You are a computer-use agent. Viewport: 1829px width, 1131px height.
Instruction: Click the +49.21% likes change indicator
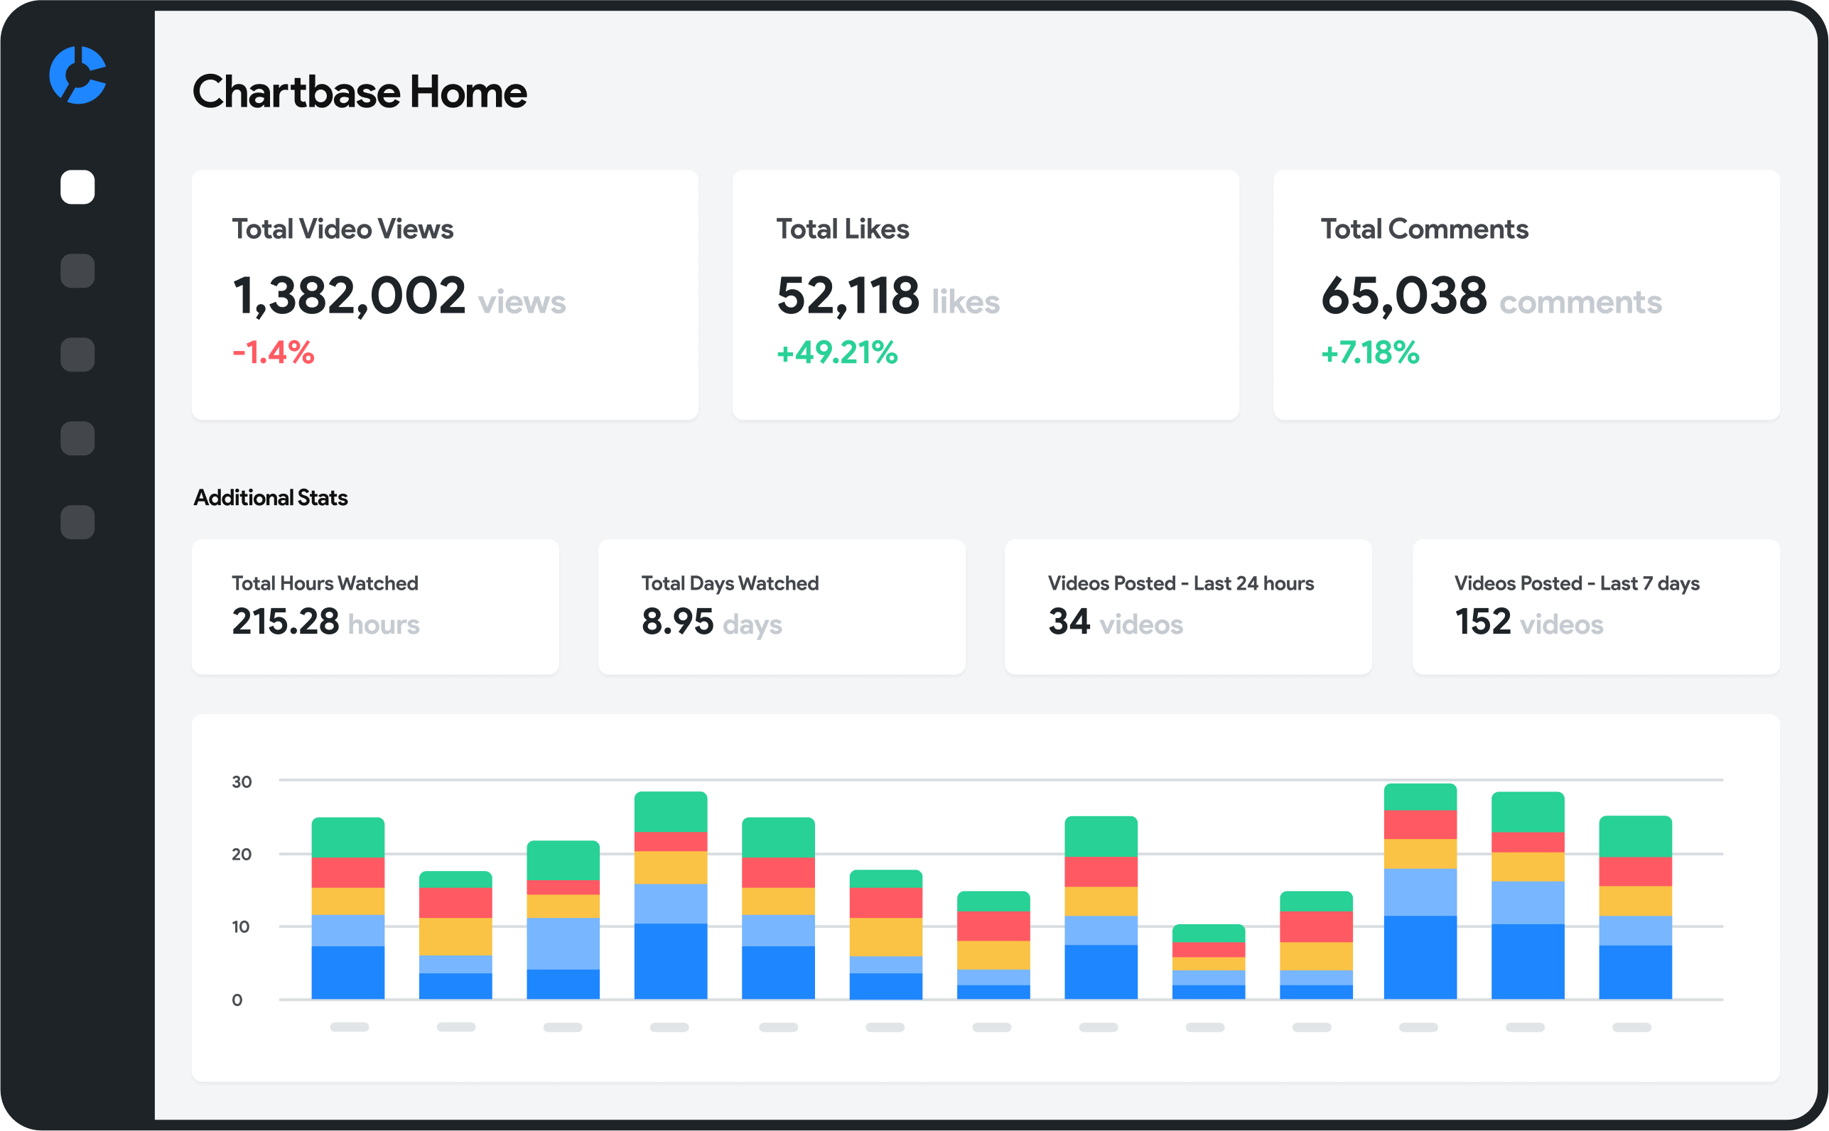point(836,352)
